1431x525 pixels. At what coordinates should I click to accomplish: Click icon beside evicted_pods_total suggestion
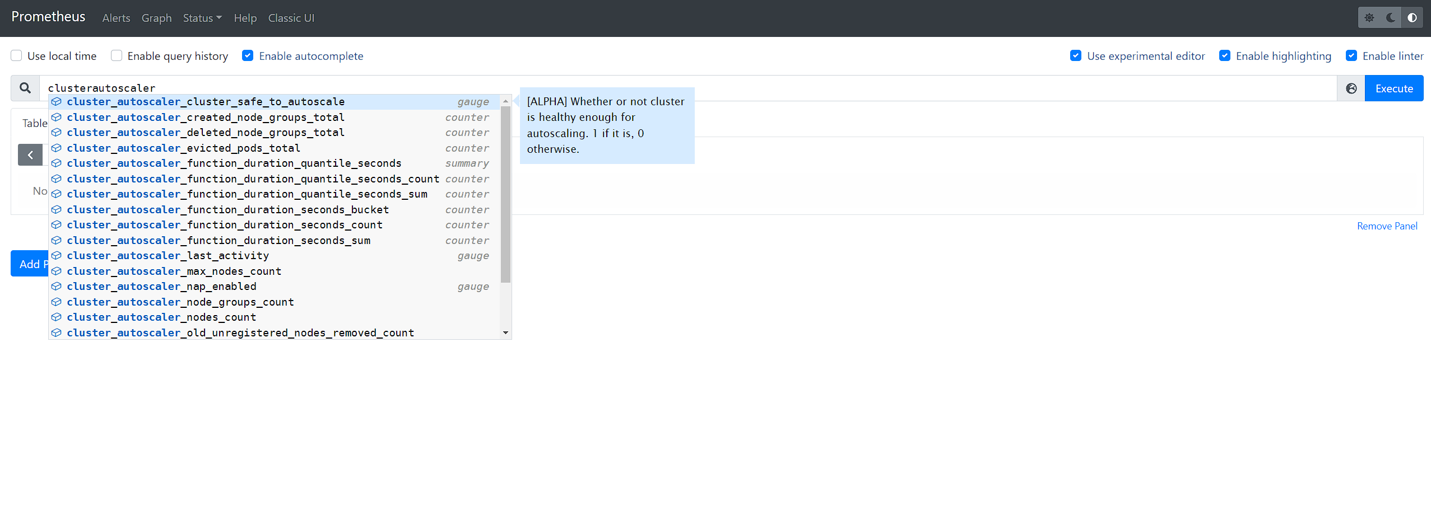coord(57,148)
